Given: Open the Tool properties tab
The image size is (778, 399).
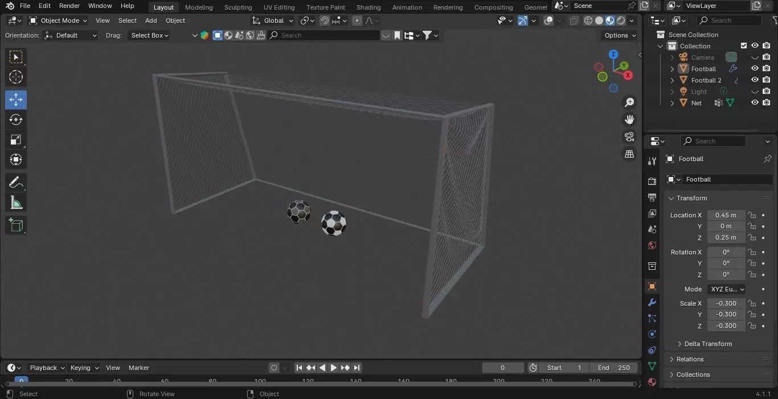Looking at the screenshot, I should [x=652, y=162].
